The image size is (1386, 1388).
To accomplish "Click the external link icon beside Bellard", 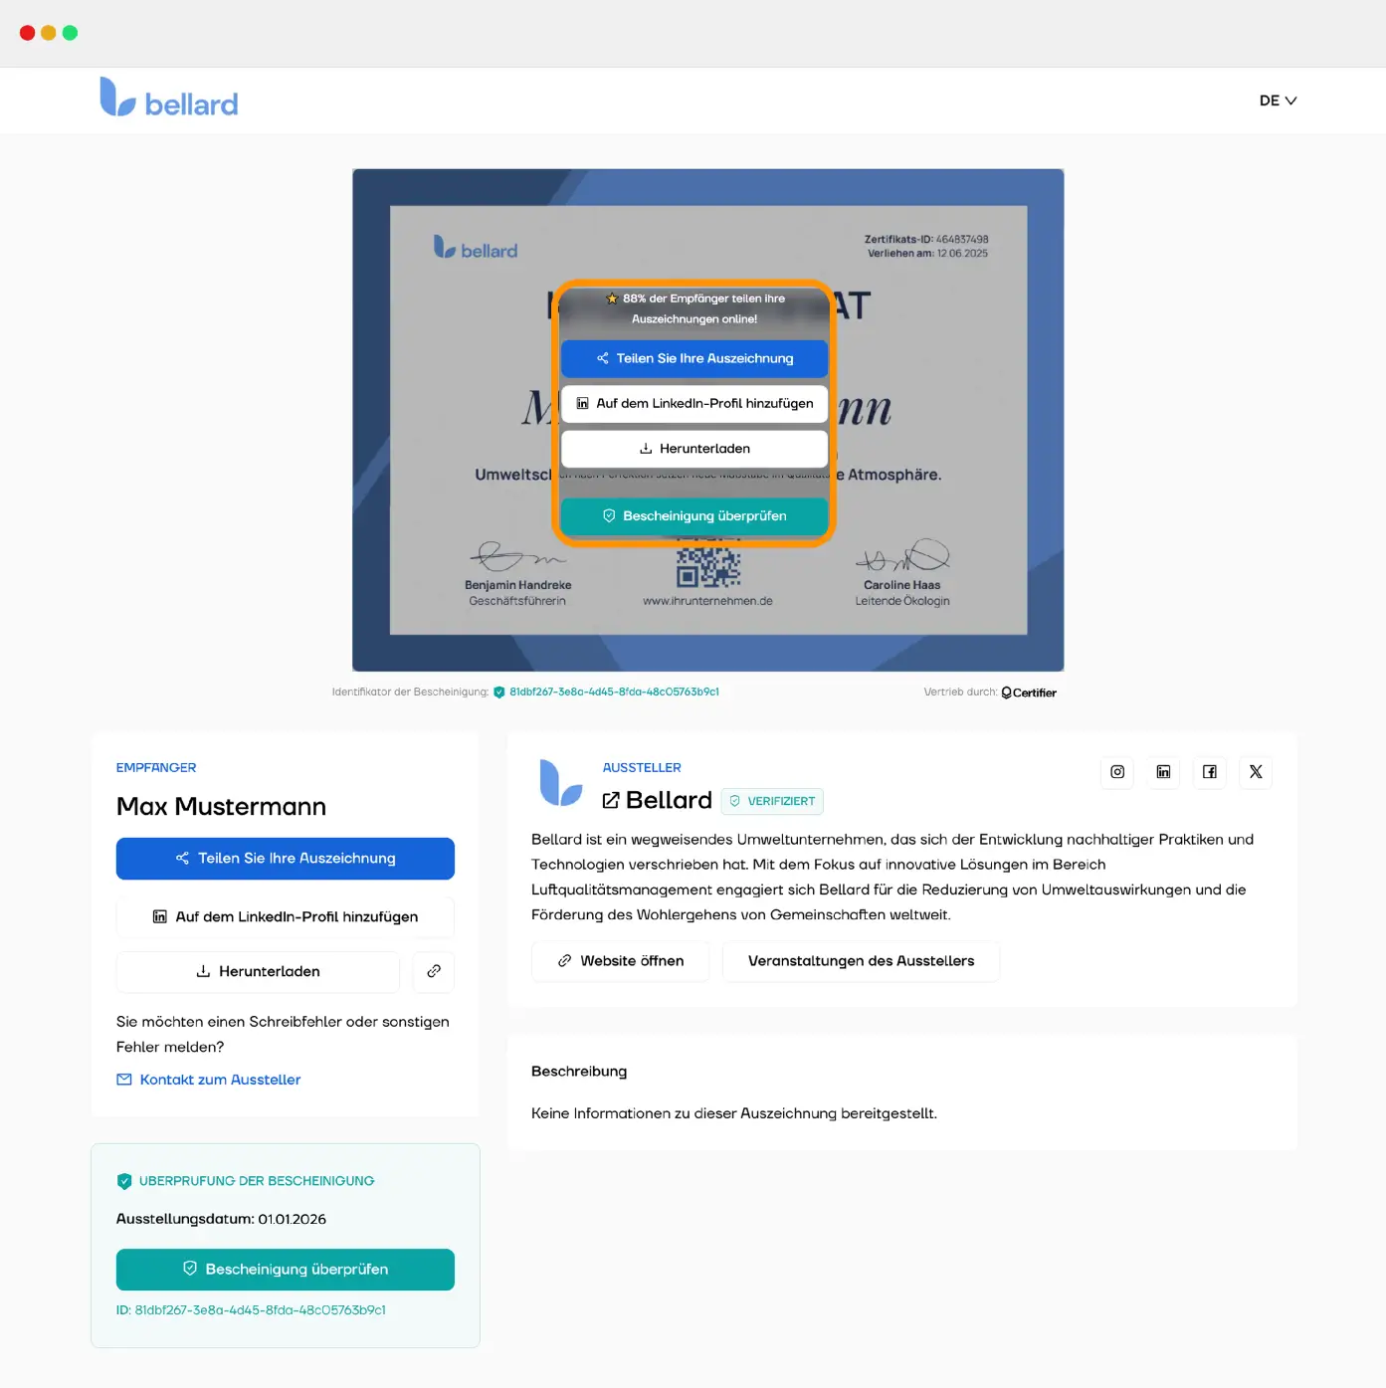I will (610, 800).
